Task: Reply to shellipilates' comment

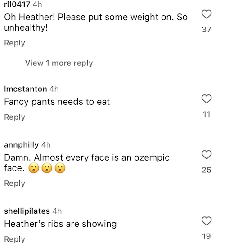Action: (x=15, y=239)
